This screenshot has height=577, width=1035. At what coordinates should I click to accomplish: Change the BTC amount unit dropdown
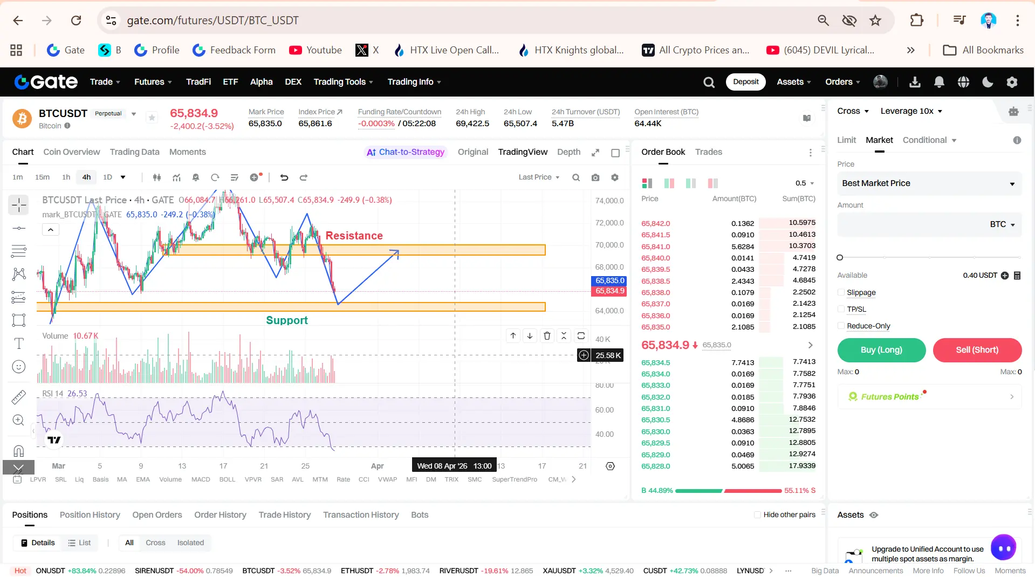[1003, 224]
